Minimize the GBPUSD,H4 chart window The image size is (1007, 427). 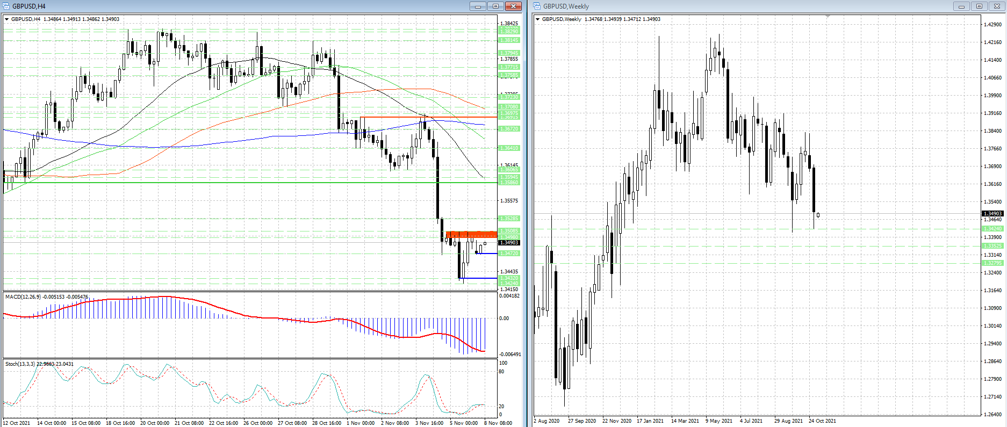pos(478,6)
